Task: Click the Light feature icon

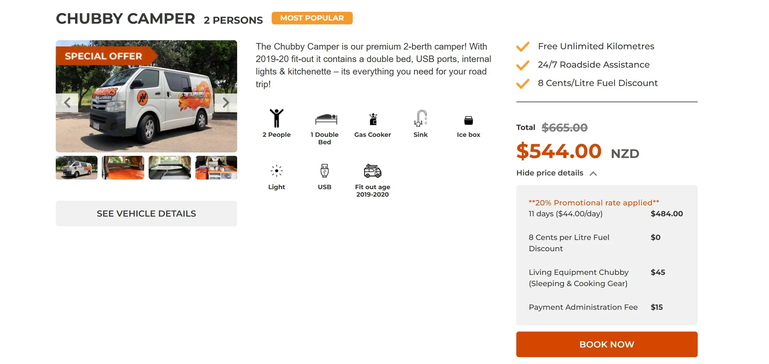Action: (x=276, y=171)
